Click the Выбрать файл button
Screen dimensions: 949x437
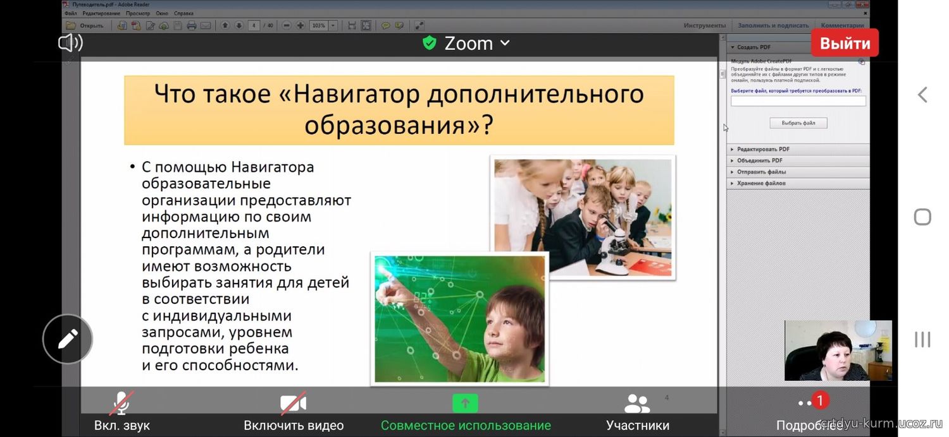(798, 123)
